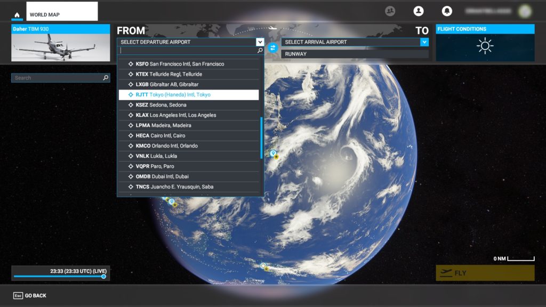546x307 pixels.
Task: Select KMCO Orlando Intl
Action: (188, 146)
